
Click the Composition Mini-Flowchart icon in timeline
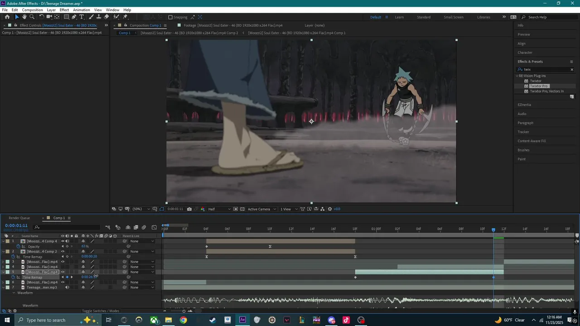click(x=108, y=227)
